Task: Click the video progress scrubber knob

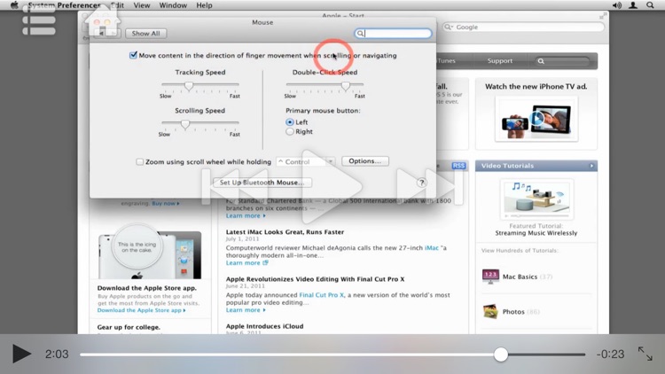Action: point(501,355)
